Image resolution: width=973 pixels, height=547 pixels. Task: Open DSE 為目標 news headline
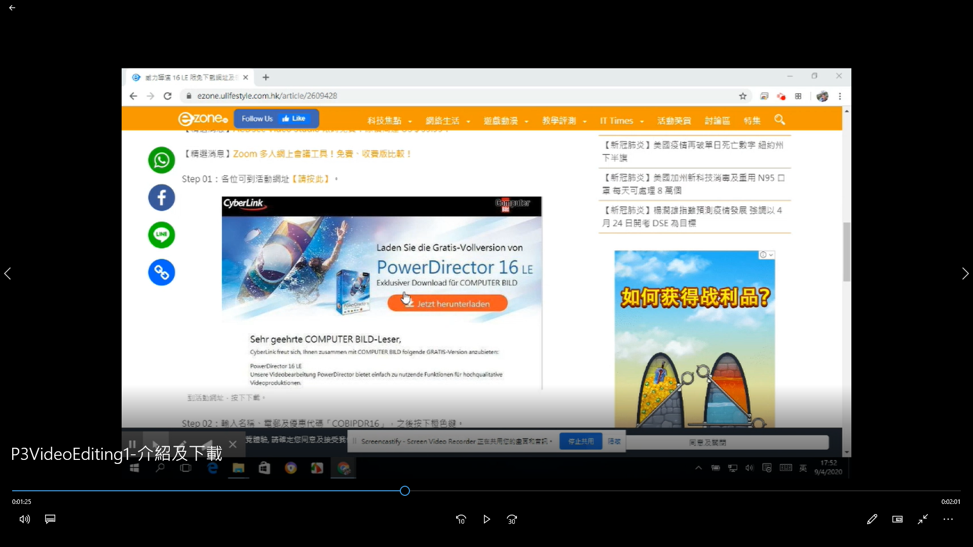click(692, 217)
